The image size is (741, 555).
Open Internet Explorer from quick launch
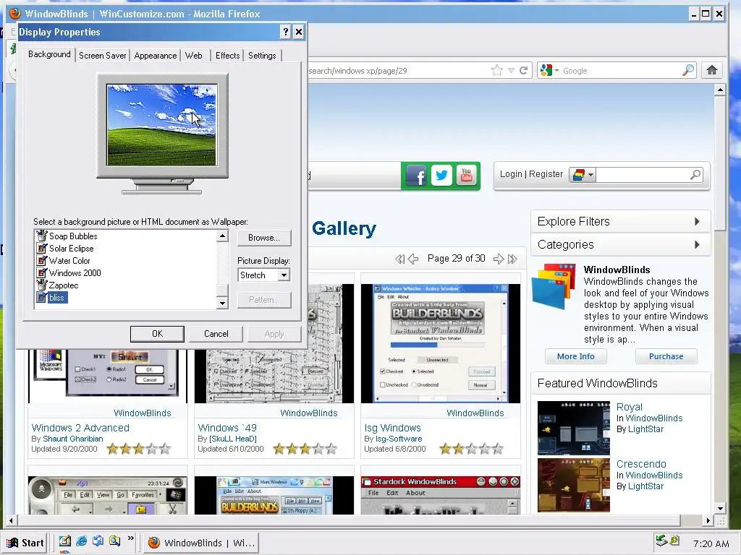click(81, 541)
